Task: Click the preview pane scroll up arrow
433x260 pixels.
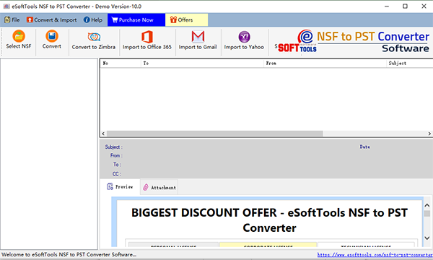Action: (427, 205)
